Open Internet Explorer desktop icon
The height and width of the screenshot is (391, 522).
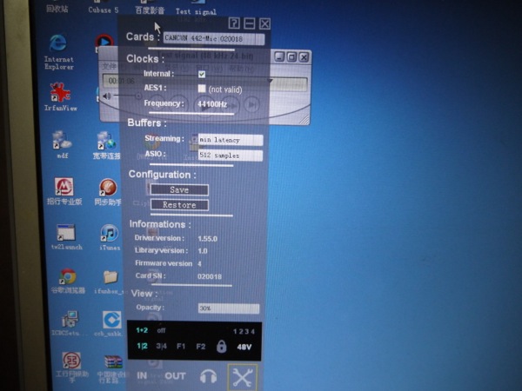58,45
